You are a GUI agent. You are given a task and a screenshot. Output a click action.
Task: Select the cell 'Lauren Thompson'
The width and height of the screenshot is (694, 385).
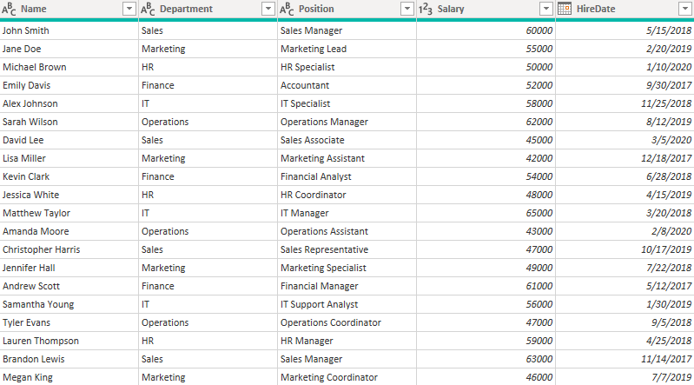[69, 341]
